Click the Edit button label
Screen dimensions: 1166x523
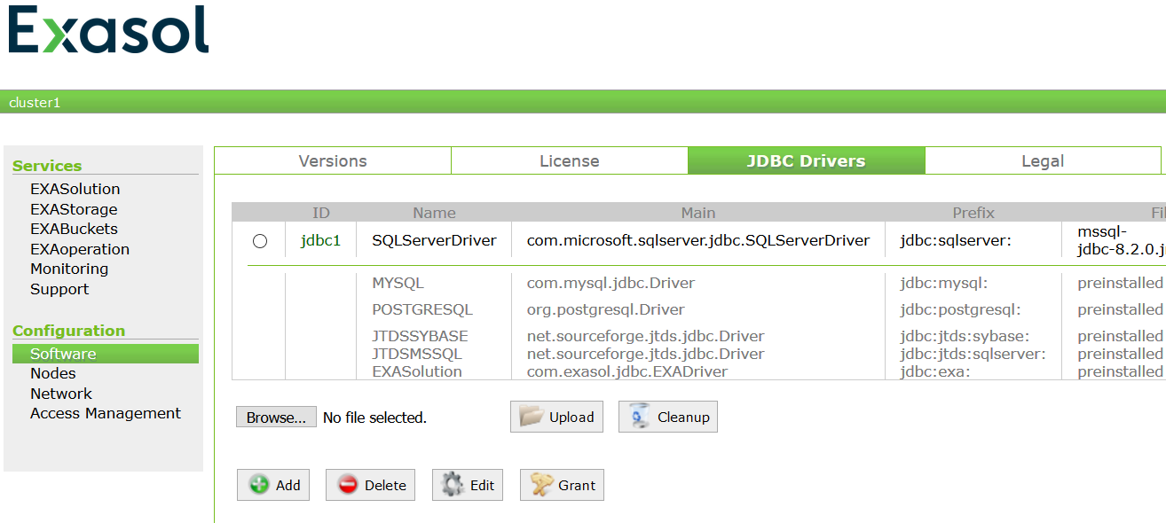click(x=483, y=486)
